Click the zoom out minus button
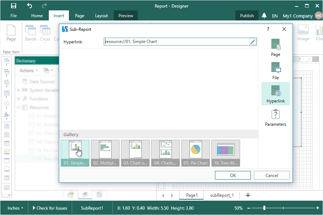Viewport: 323px width, 215px height. click(x=249, y=208)
